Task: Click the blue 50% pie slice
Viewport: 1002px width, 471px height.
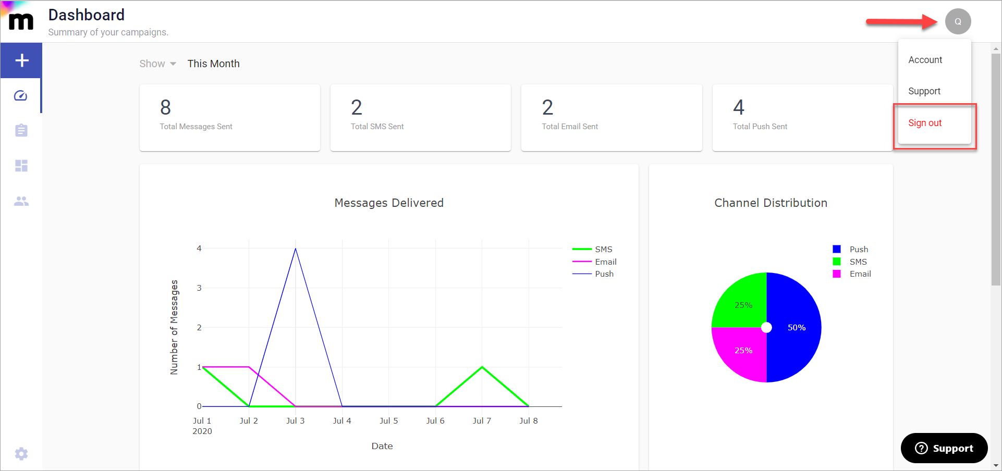Action: pos(797,327)
